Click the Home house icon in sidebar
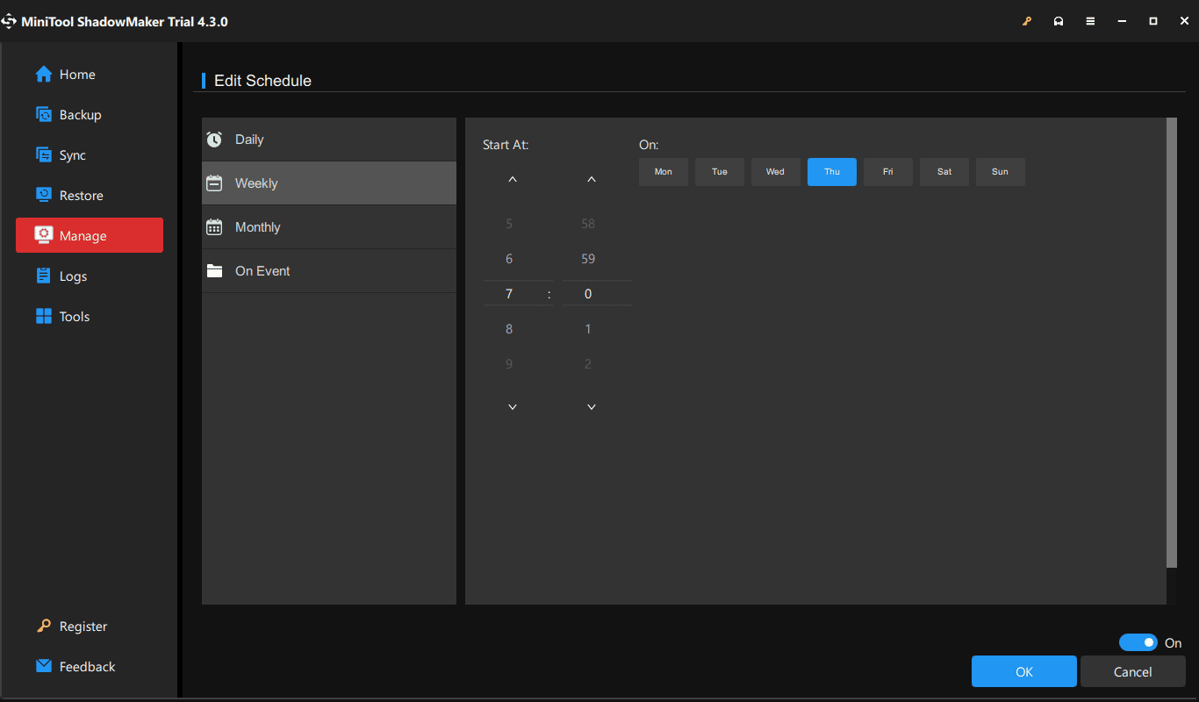This screenshot has width=1199, height=702. (x=44, y=75)
